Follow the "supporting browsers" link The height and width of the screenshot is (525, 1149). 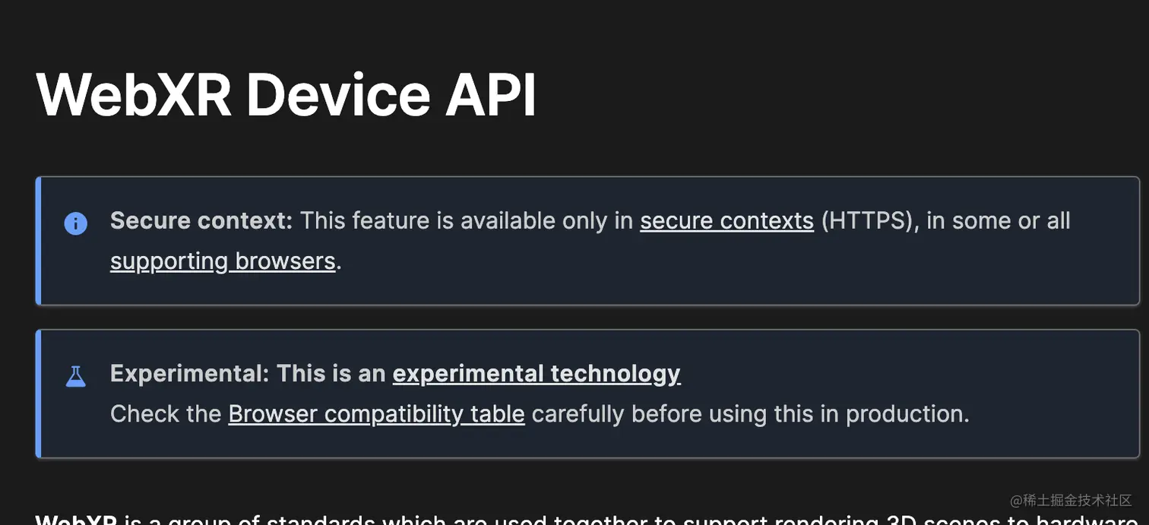point(223,261)
